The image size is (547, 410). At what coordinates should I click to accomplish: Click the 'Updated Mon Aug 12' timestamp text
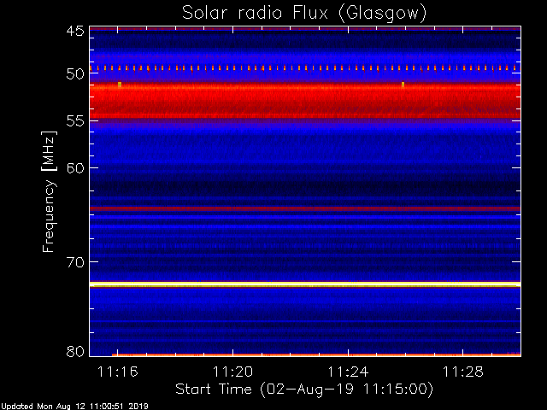(74, 407)
